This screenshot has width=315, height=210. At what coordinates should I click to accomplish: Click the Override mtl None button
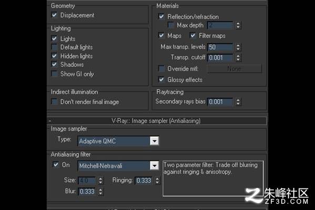coord(235,69)
